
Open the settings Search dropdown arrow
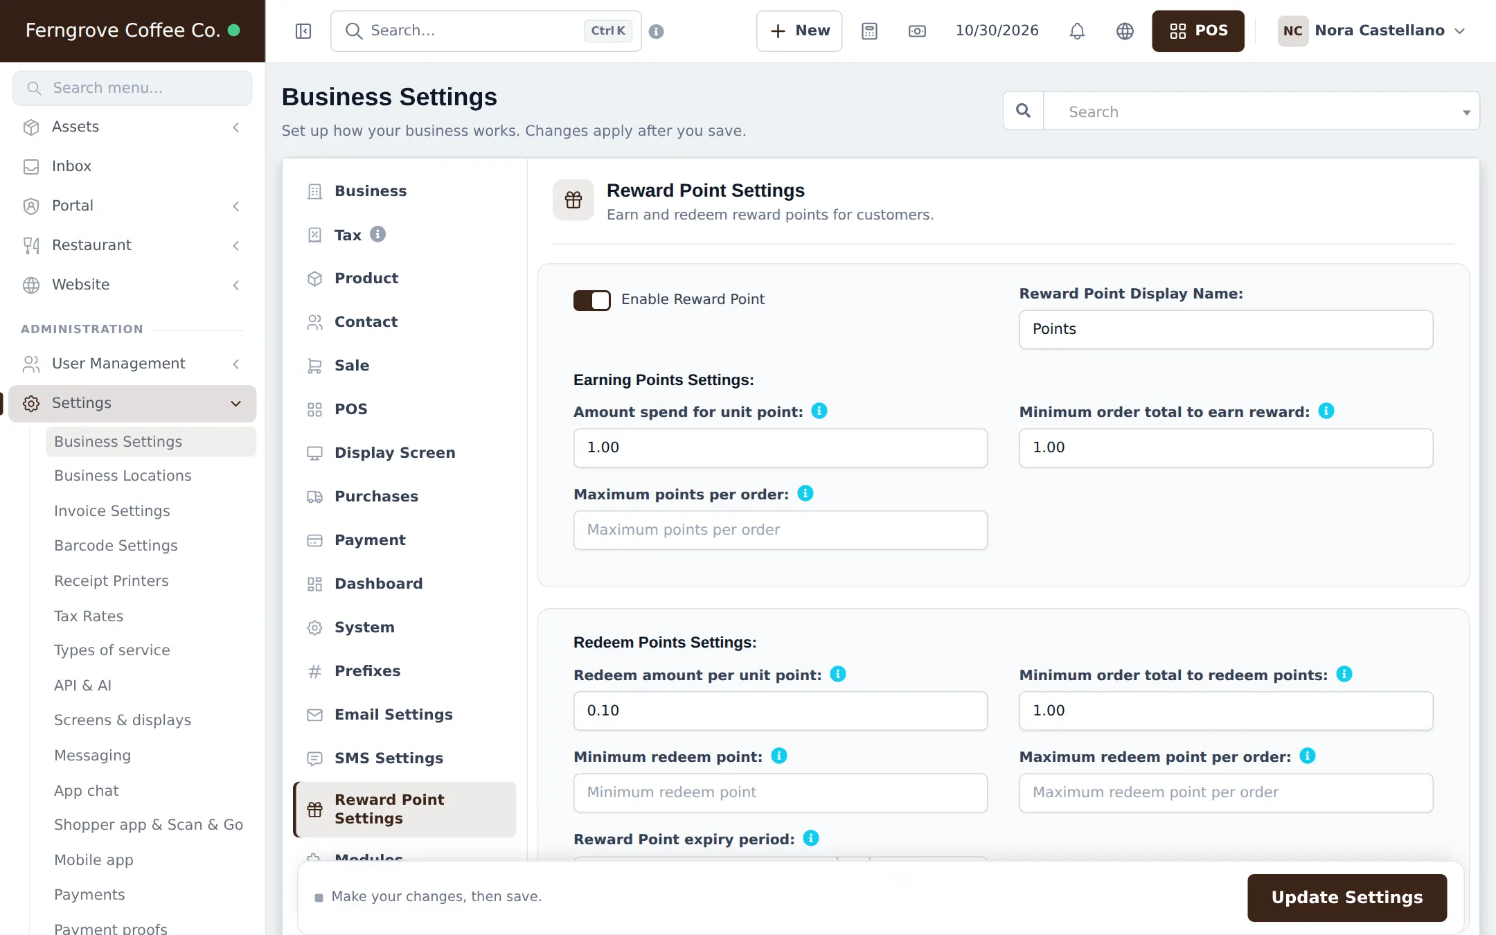pos(1466,112)
